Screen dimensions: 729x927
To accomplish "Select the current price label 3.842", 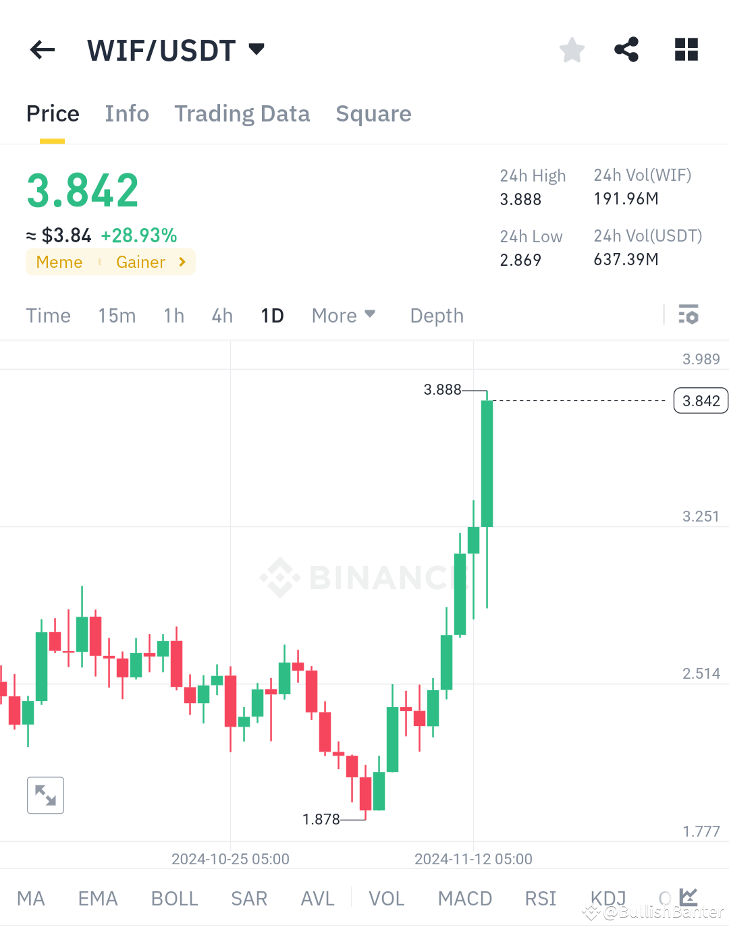I will tap(700, 400).
